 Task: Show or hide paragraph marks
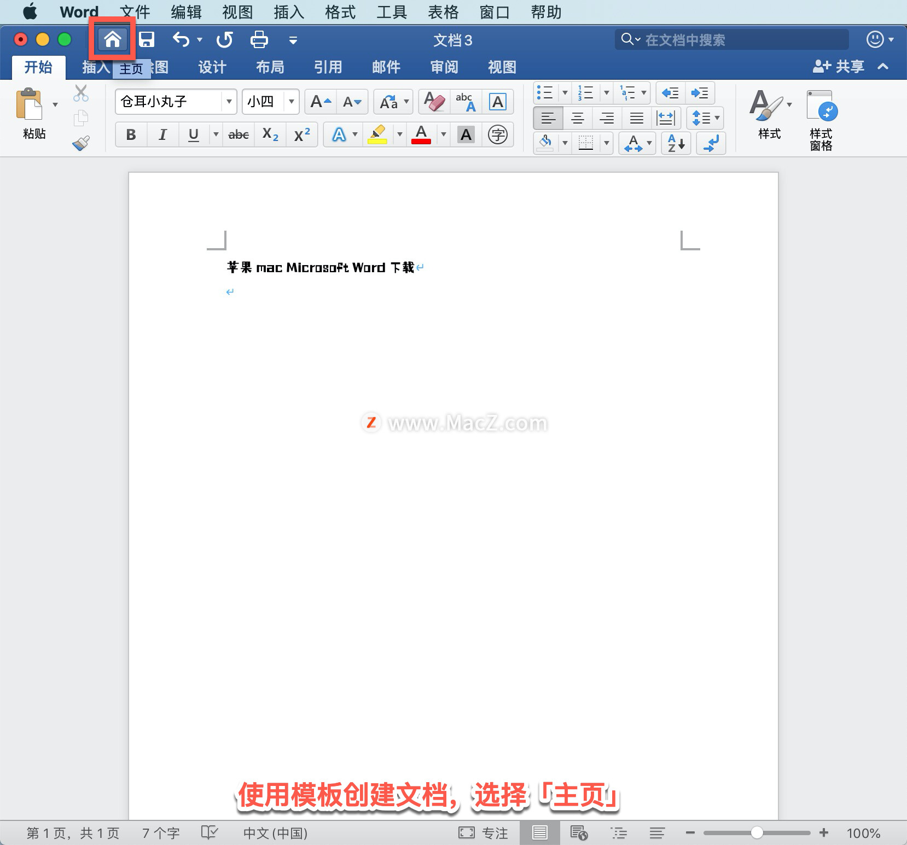pos(711,143)
